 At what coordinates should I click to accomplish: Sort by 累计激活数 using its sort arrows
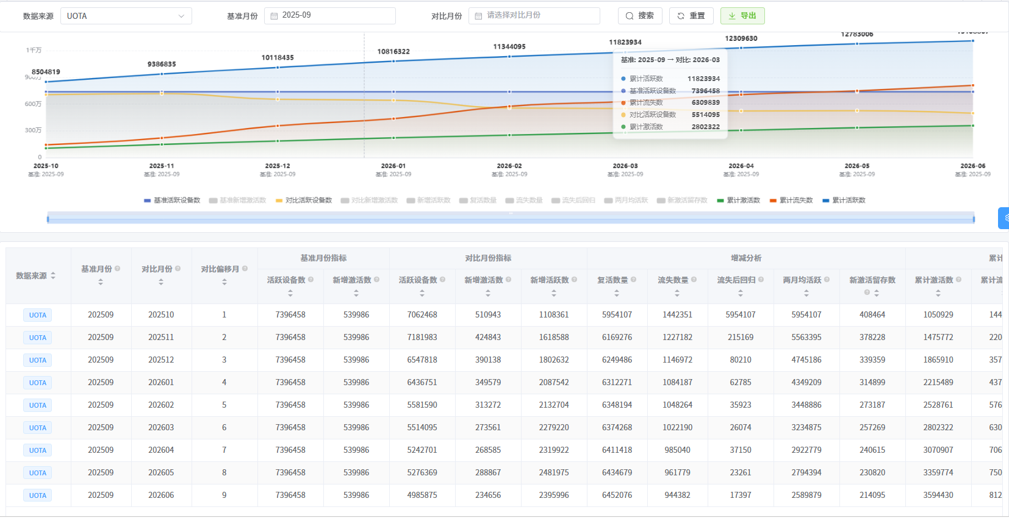pos(938,293)
